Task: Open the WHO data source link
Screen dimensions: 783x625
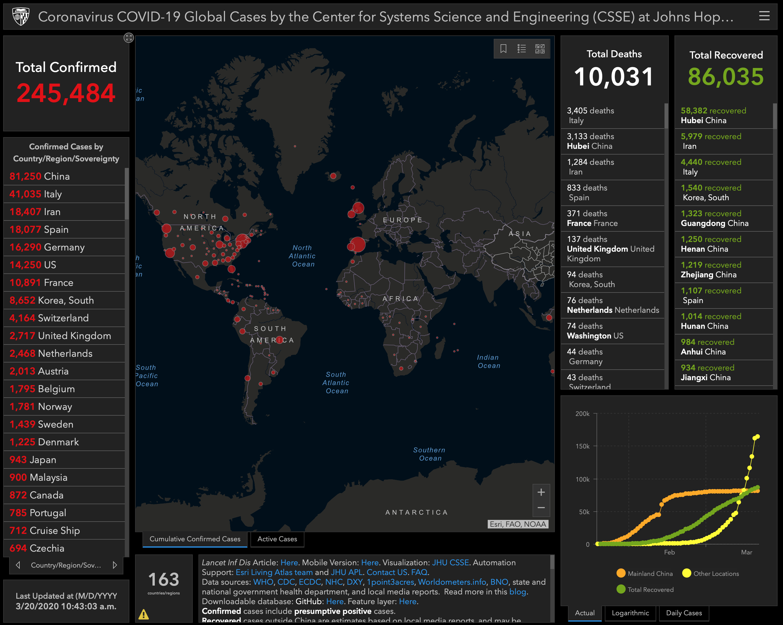Action: tap(263, 582)
